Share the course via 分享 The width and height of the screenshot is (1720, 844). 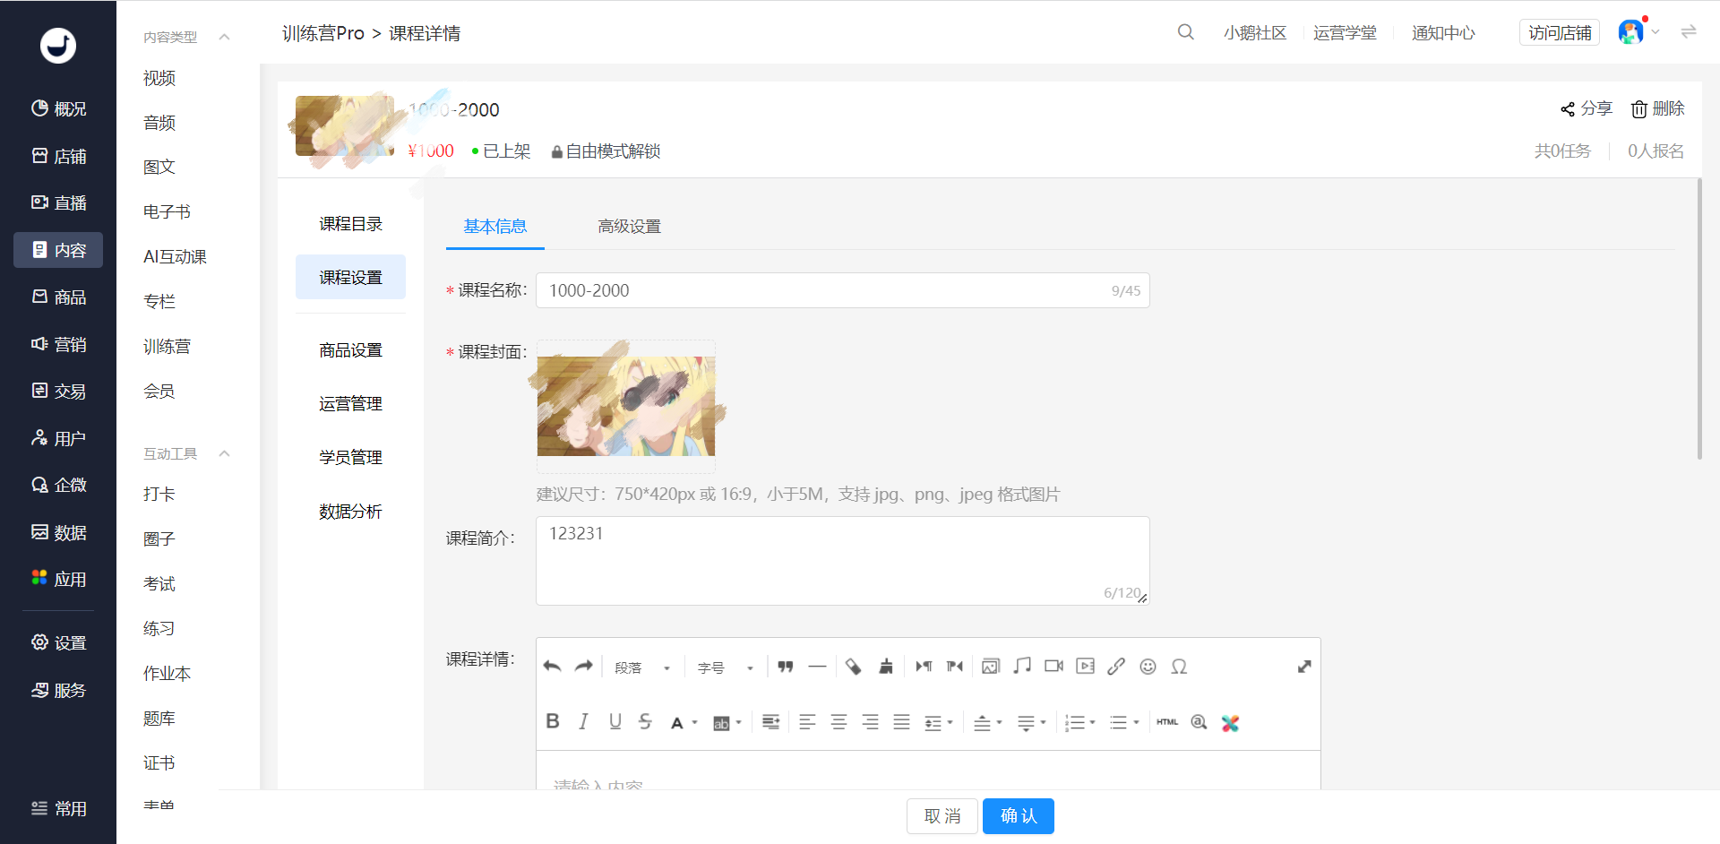(x=1586, y=108)
